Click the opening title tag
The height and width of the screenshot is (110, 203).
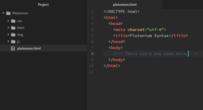click(122, 36)
